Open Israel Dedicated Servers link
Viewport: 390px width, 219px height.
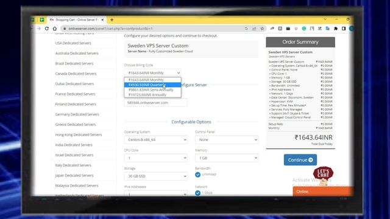click(x=74, y=155)
